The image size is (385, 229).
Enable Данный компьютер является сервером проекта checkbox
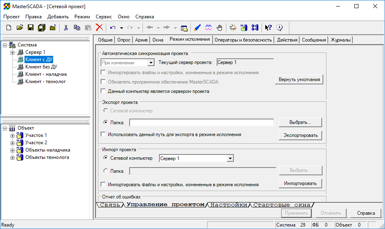(103, 91)
